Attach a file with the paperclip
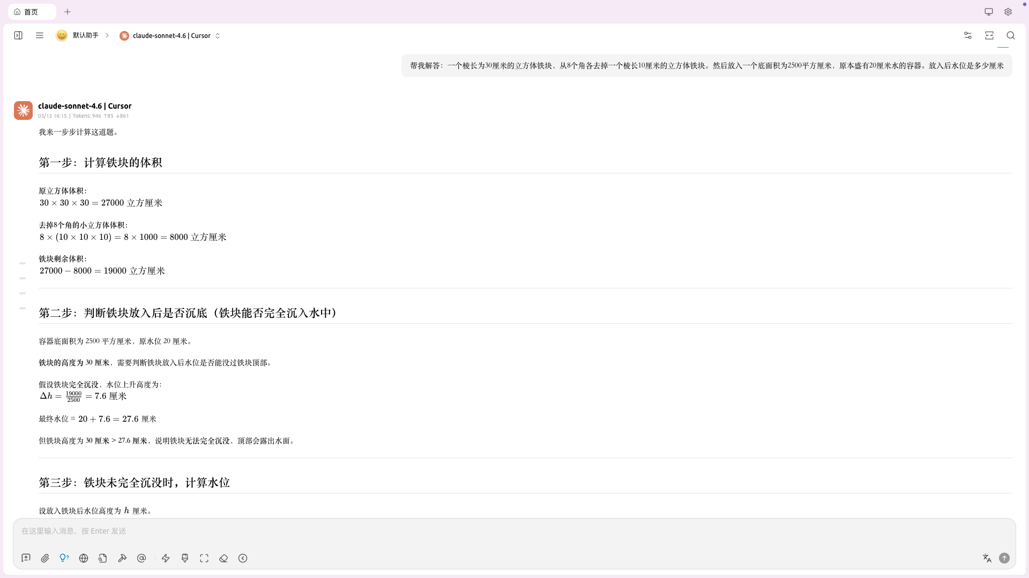1029x578 pixels. click(x=45, y=558)
